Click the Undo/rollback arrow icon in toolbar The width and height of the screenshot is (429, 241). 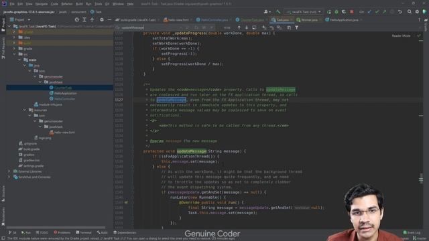click(400, 12)
